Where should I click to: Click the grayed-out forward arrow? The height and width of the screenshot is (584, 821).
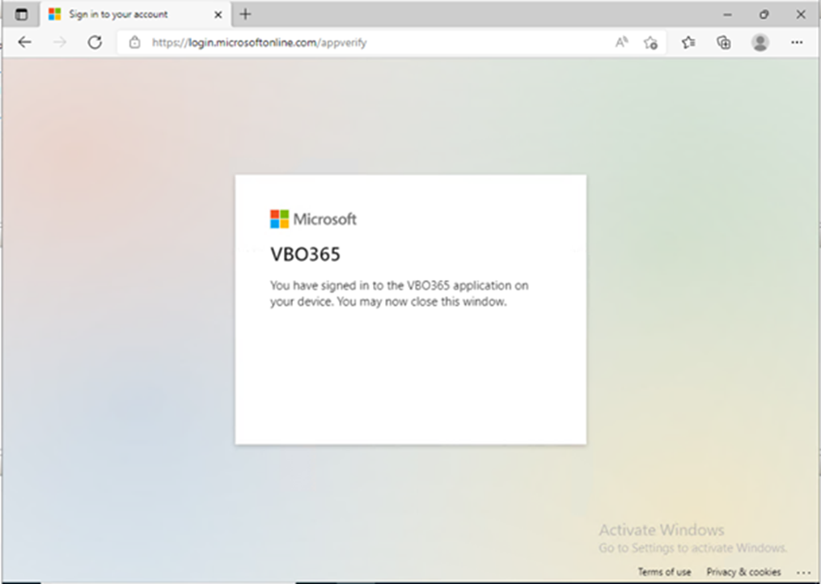[60, 42]
